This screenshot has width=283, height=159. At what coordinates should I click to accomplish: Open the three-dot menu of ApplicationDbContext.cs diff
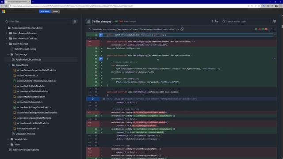273,29
